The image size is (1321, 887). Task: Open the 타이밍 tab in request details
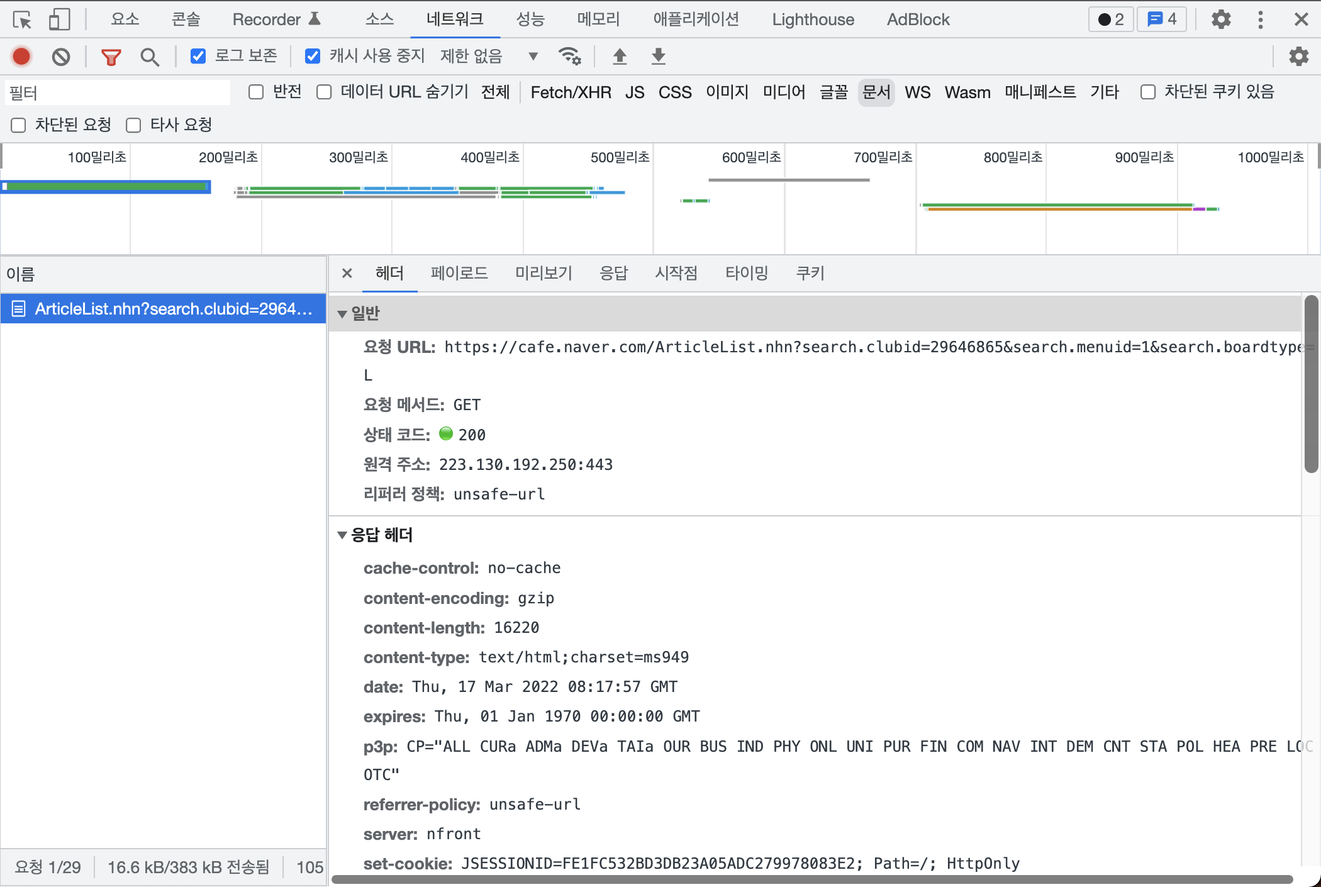(x=747, y=273)
